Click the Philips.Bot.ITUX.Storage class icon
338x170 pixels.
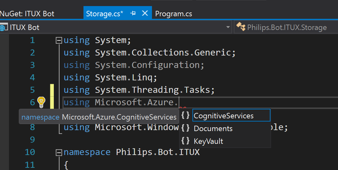[241, 27]
